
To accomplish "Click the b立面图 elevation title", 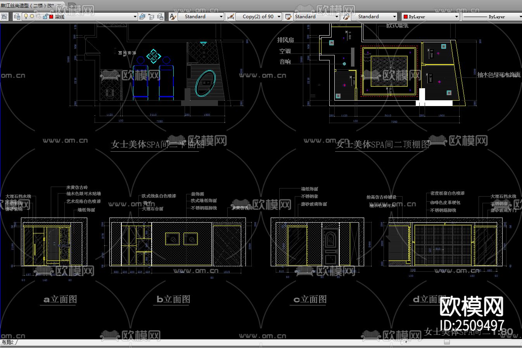I will 173,299.
